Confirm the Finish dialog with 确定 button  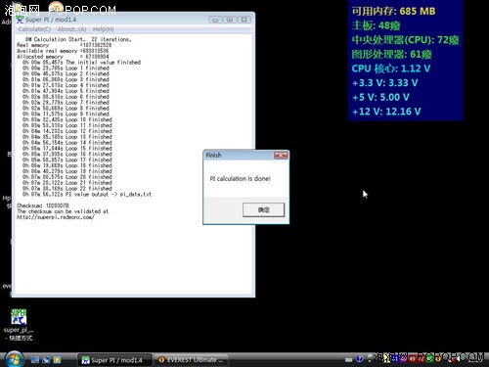coord(263,209)
